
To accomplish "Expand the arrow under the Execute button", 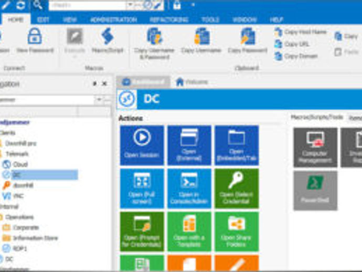I will tap(74, 56).
